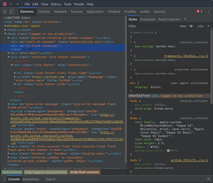213x183 pixels.
Task: Open the File menu
Action: click(27, 4)
